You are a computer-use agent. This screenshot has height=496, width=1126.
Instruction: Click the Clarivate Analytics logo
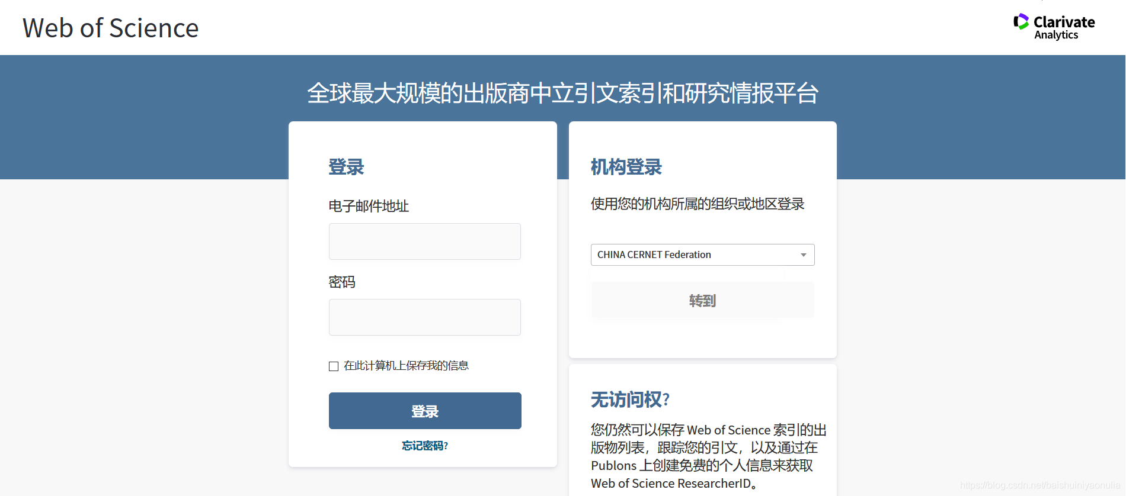[x=1054, y=27]
